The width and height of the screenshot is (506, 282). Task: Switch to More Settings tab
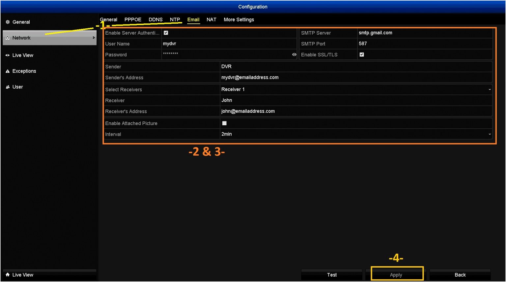pos(239,19)
